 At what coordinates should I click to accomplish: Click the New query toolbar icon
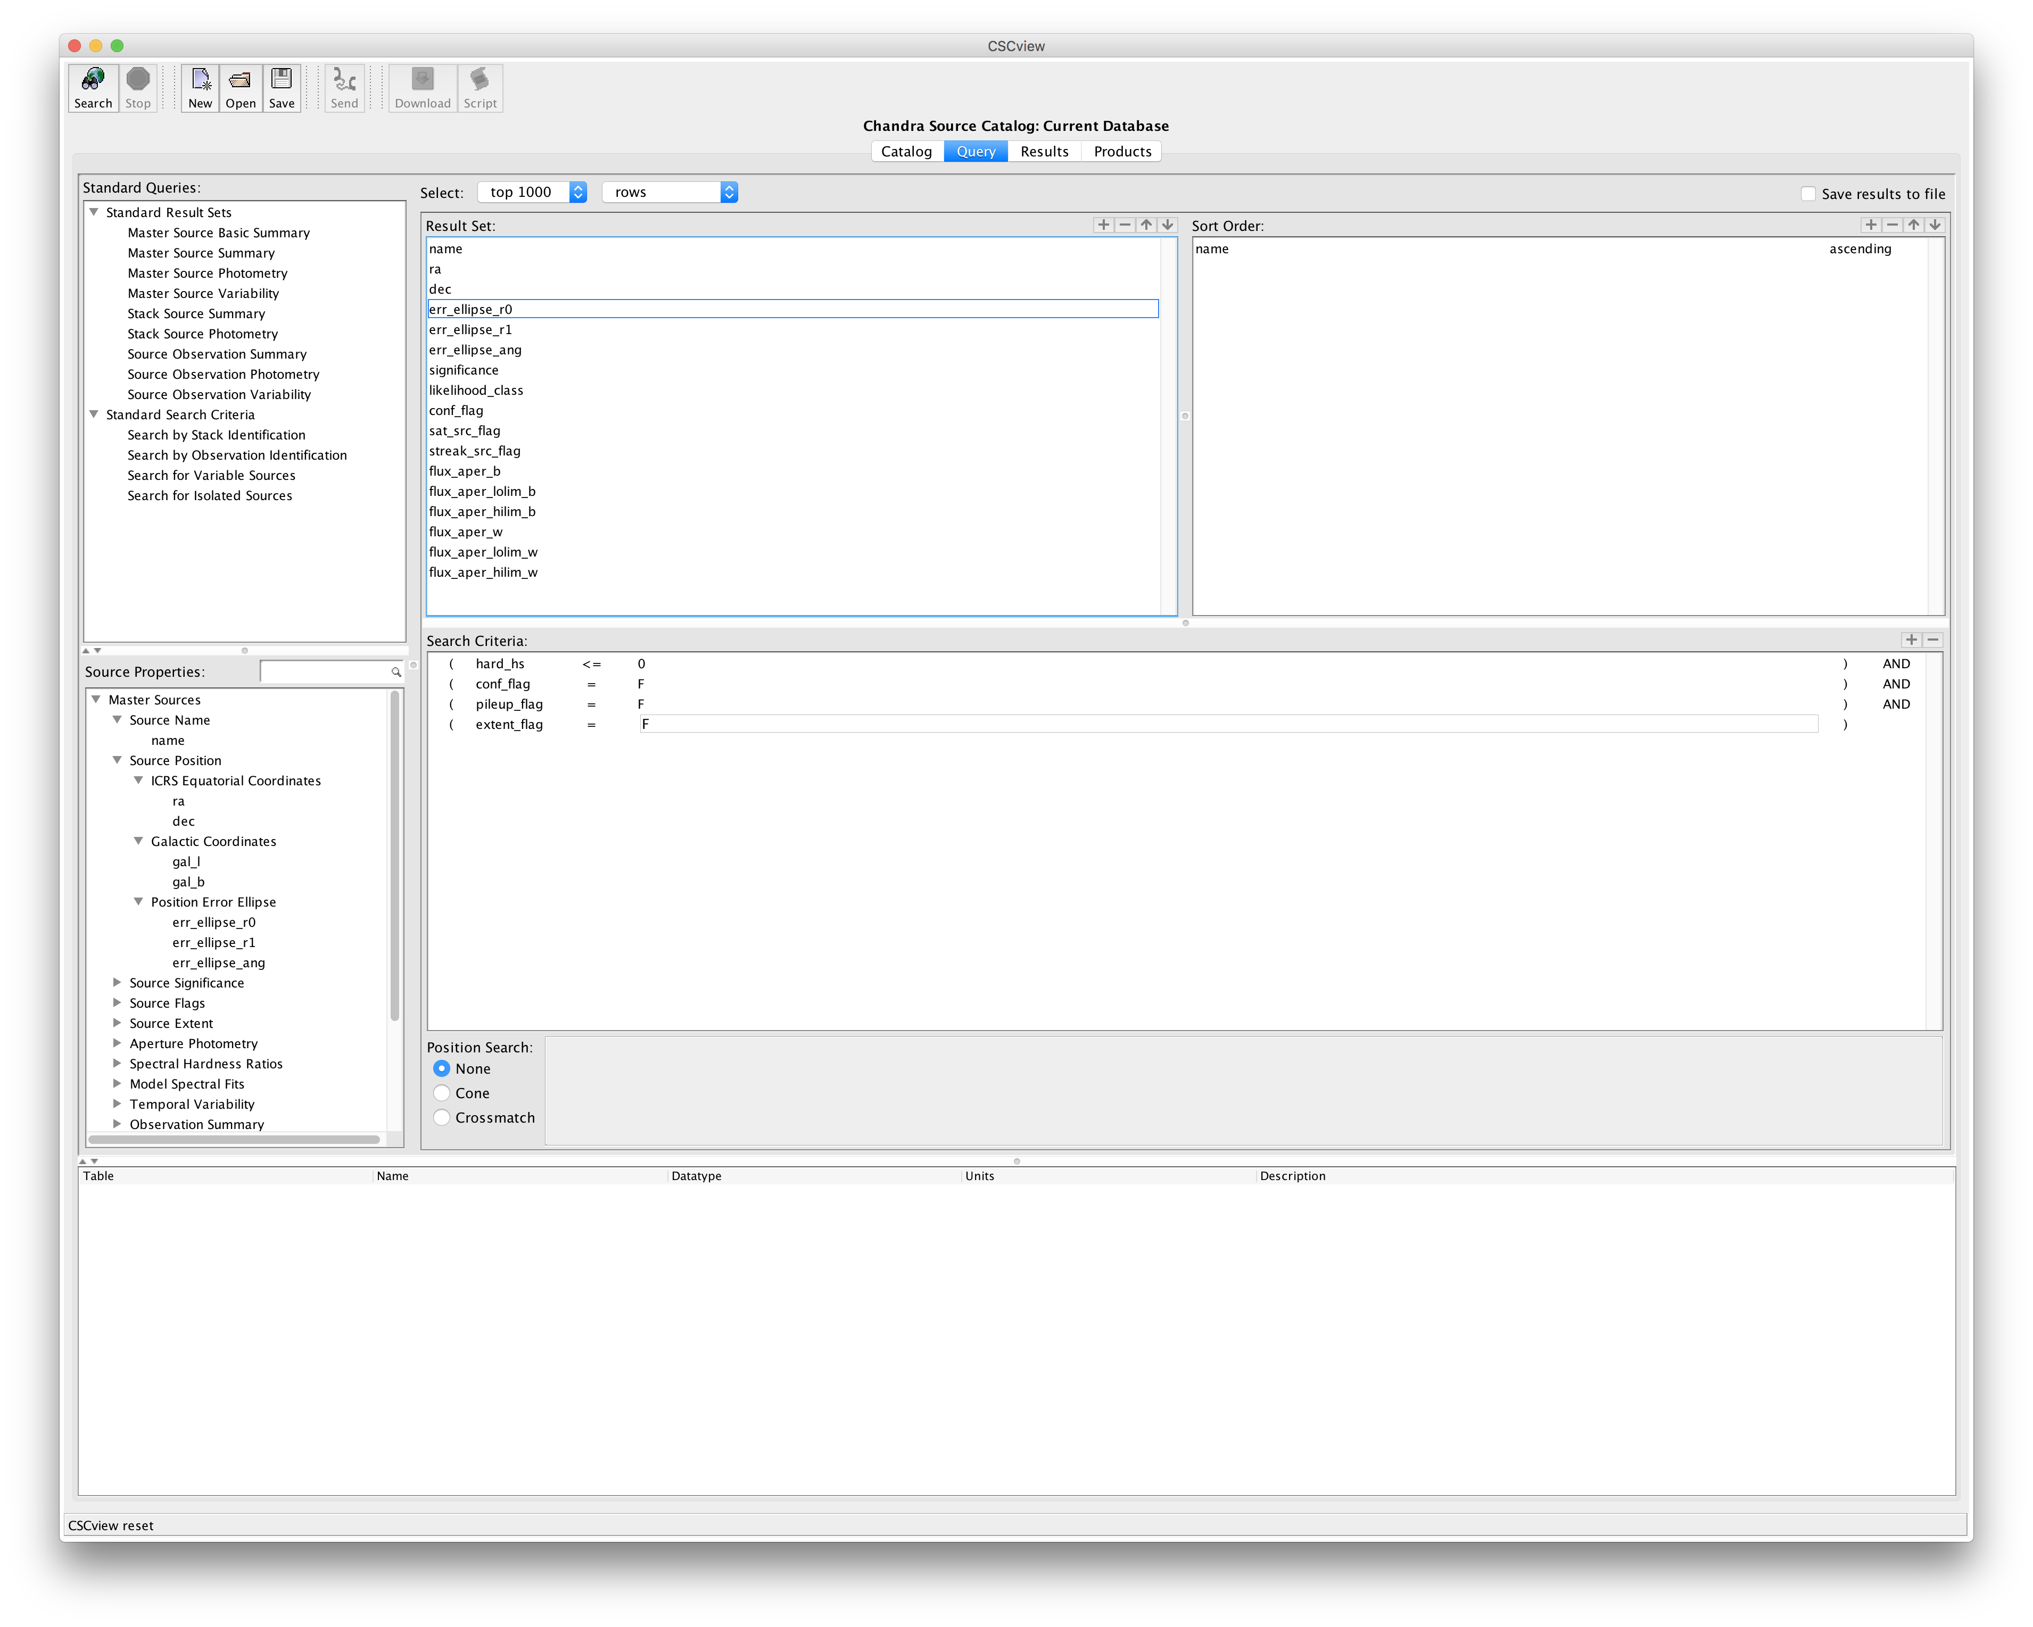(200, 80)
